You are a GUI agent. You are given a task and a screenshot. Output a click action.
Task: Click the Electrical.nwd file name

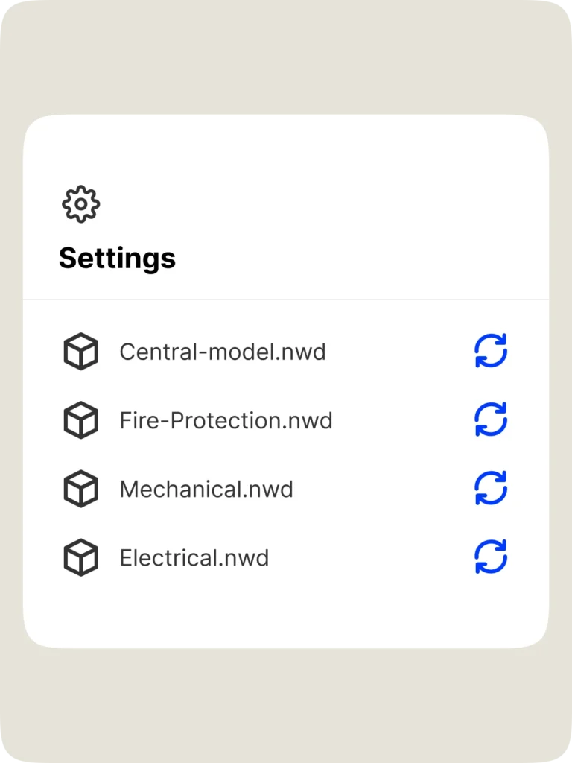[194, 558]
